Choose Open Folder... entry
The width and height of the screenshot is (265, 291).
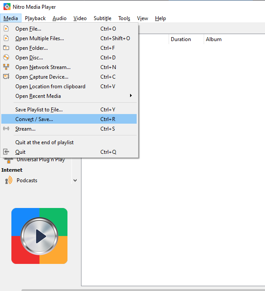click(x=69, y=48)
